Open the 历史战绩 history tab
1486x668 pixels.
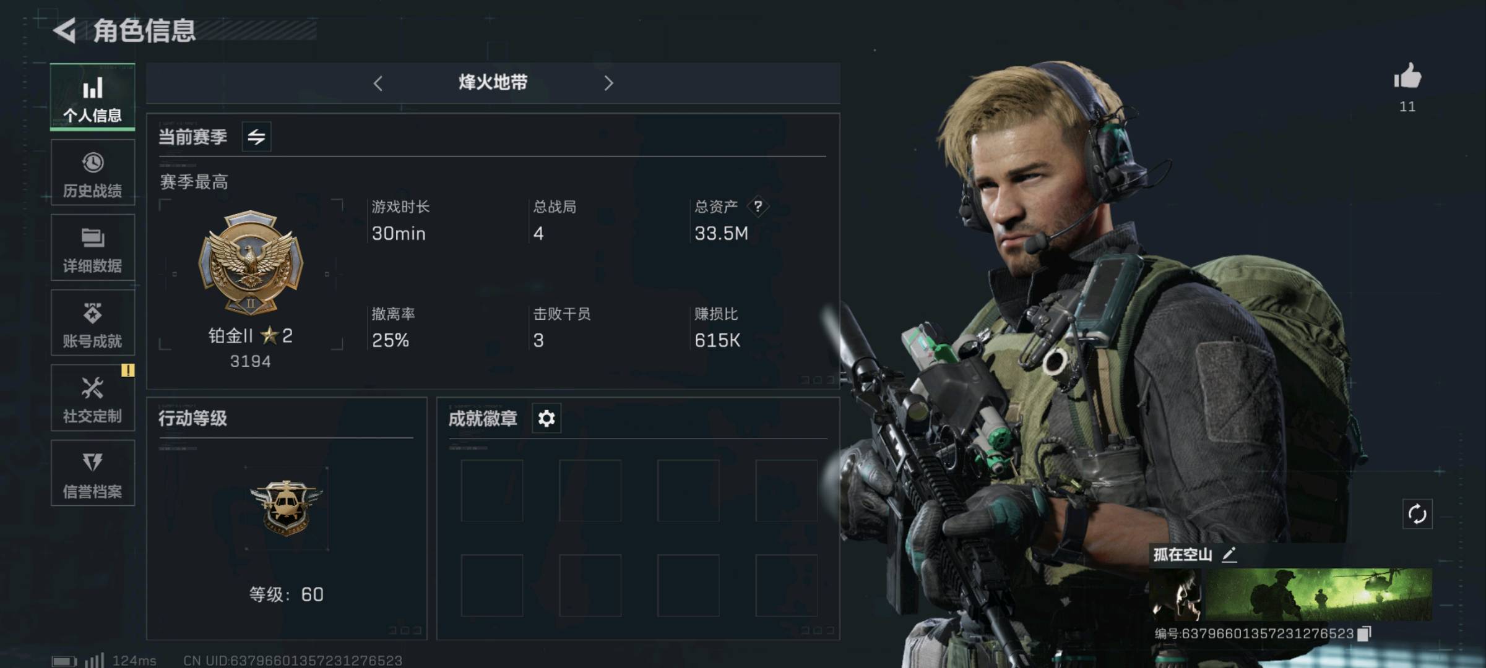coord(93,173)
